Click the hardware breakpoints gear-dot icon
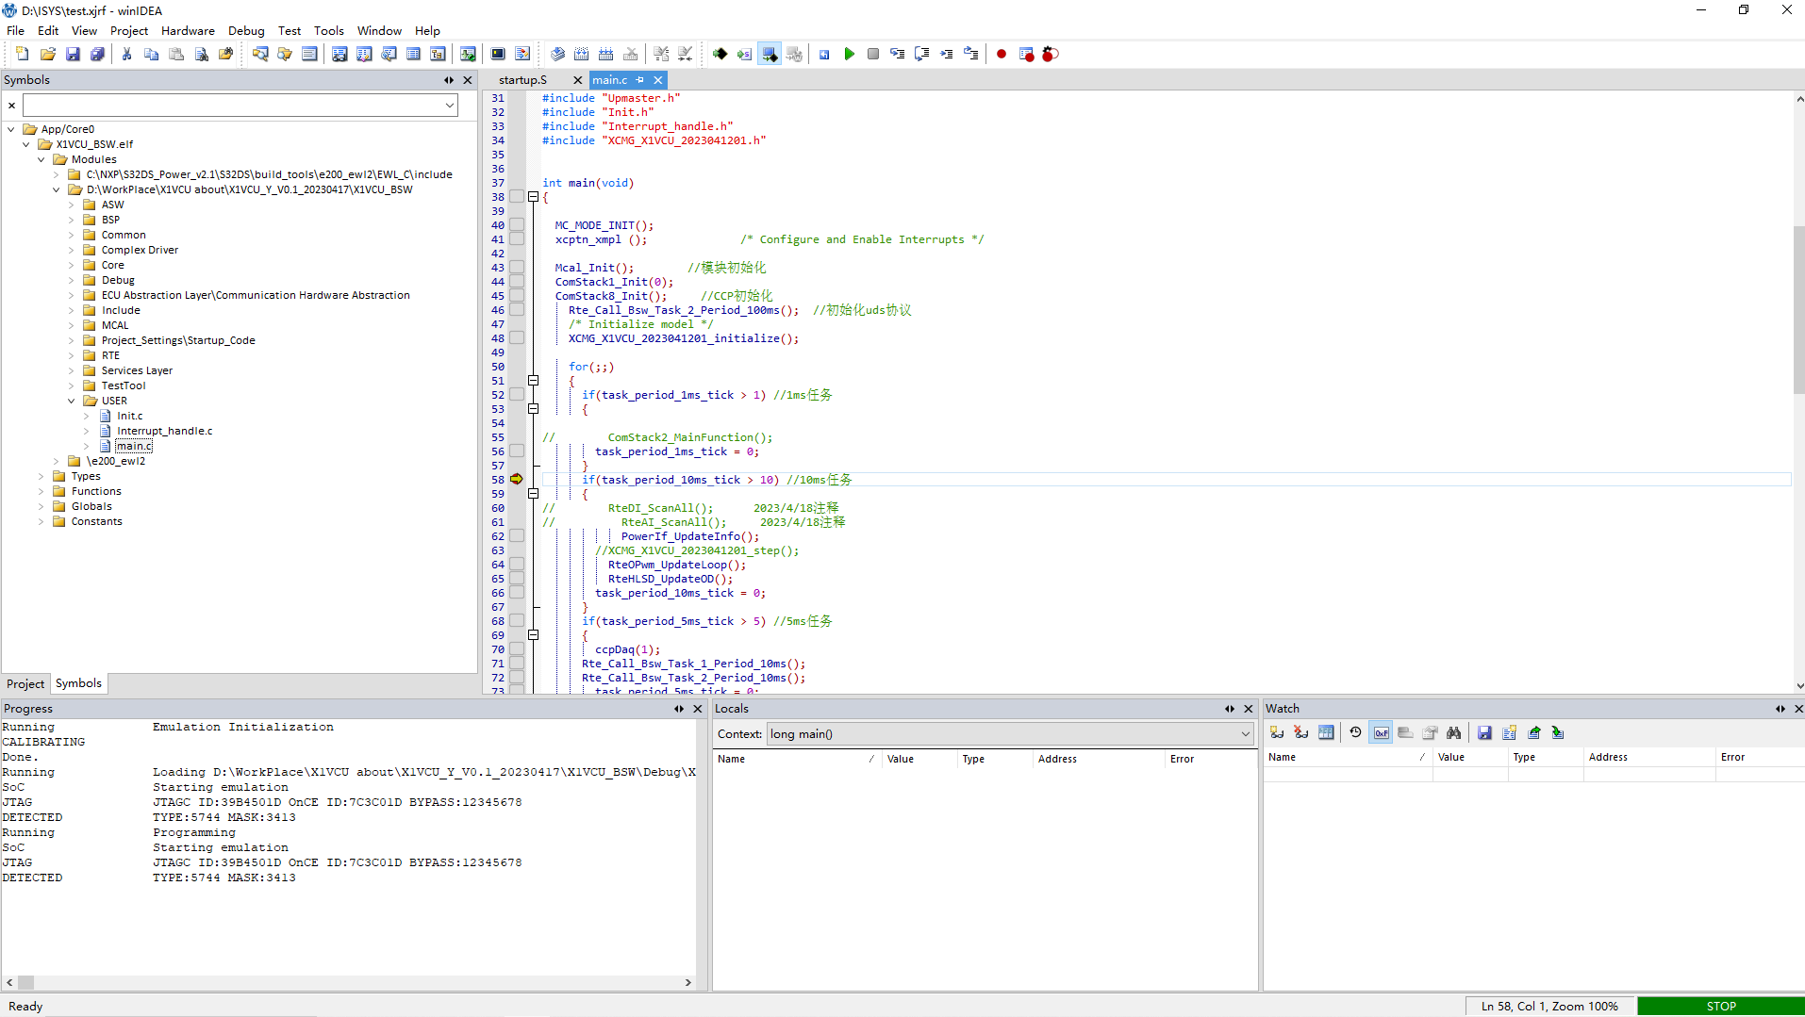1805x1017 pixels. [x=1050, y=54]
